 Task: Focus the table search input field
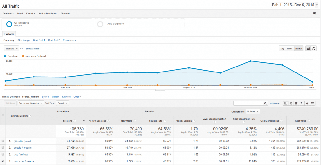(248, 103)
